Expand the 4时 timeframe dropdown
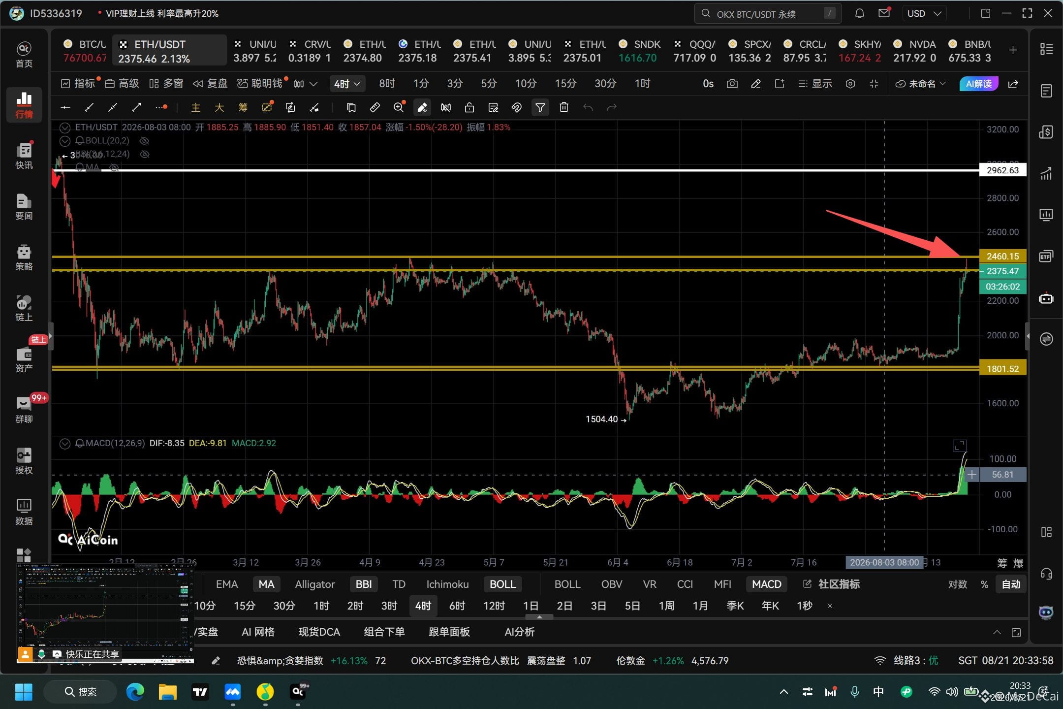The height and width of the screenshot is (709, 1063). 347,84
